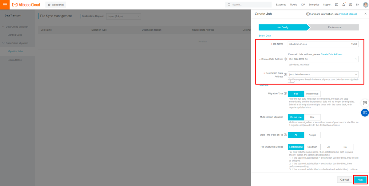
Task: Click the Alibaba Cloud logo
Action: (x=26, y=5)
